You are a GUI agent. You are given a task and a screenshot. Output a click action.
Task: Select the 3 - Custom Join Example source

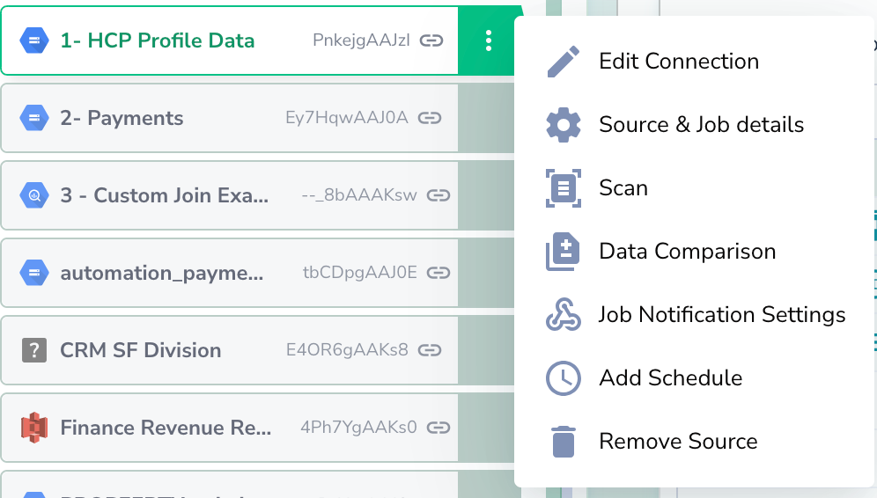pos(164,195)
